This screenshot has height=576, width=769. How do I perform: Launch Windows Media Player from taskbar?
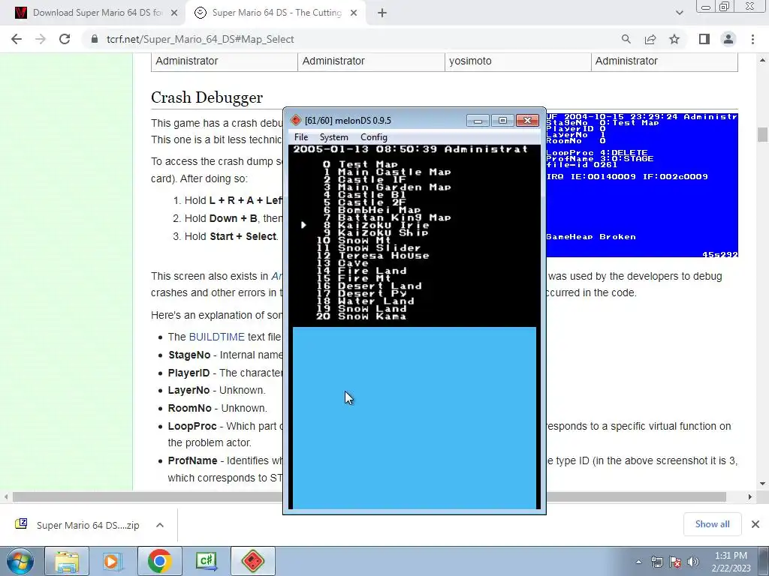113,561
